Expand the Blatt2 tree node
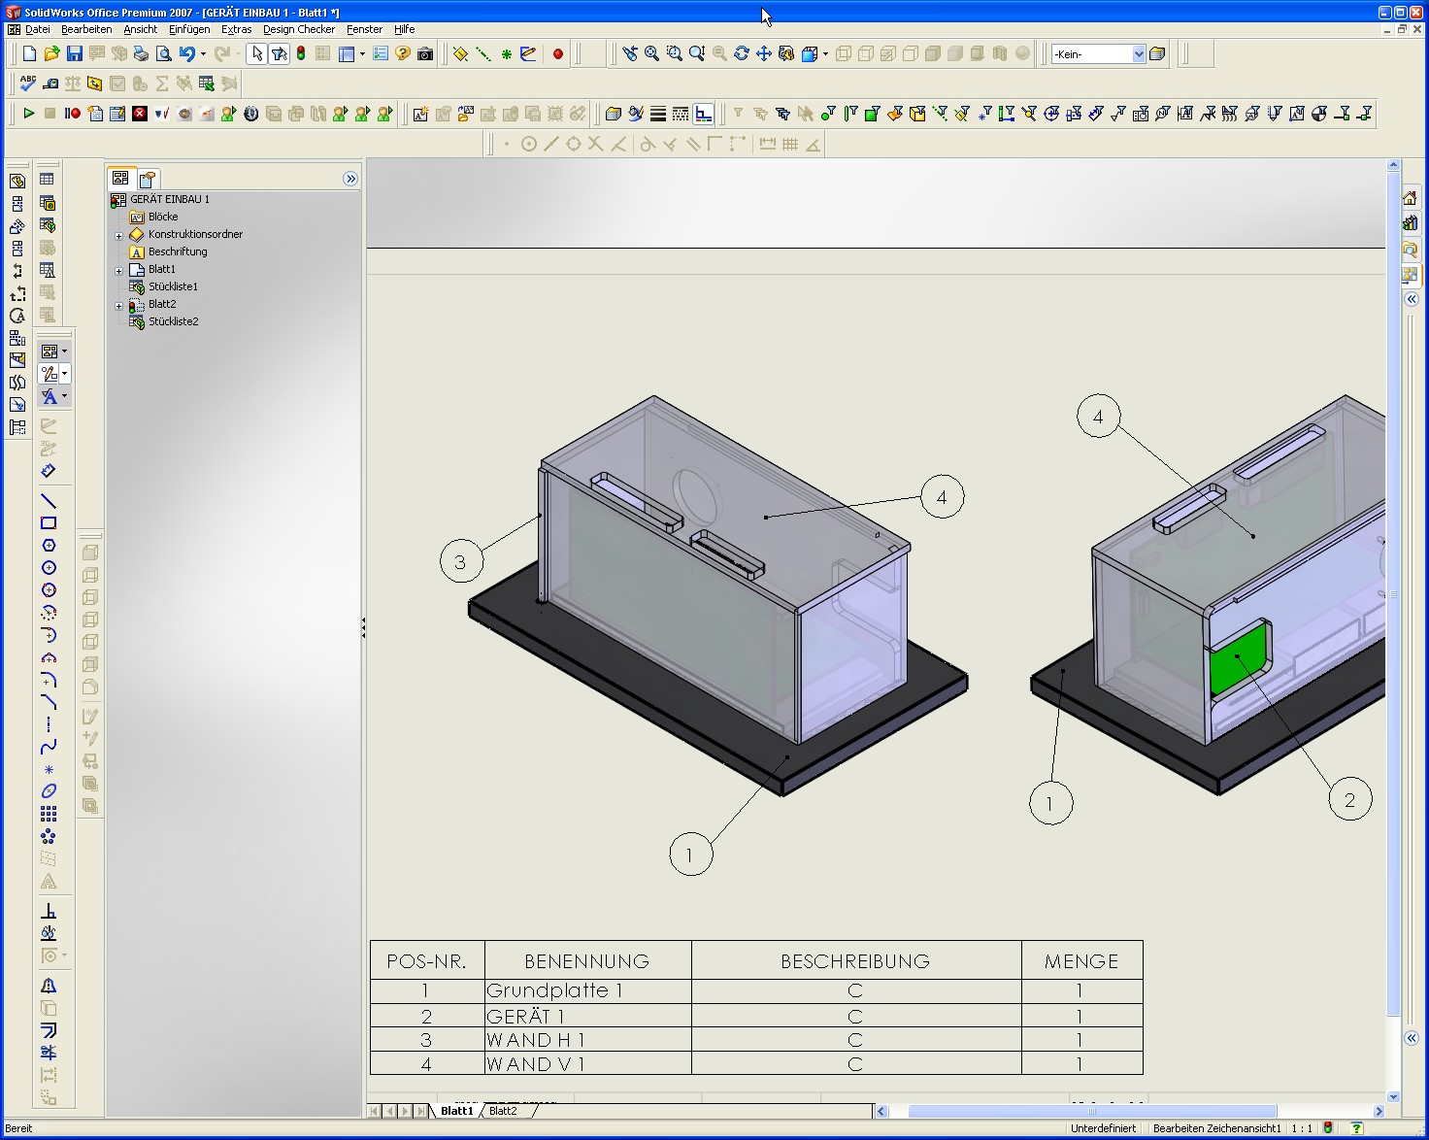 pos(119,305)
